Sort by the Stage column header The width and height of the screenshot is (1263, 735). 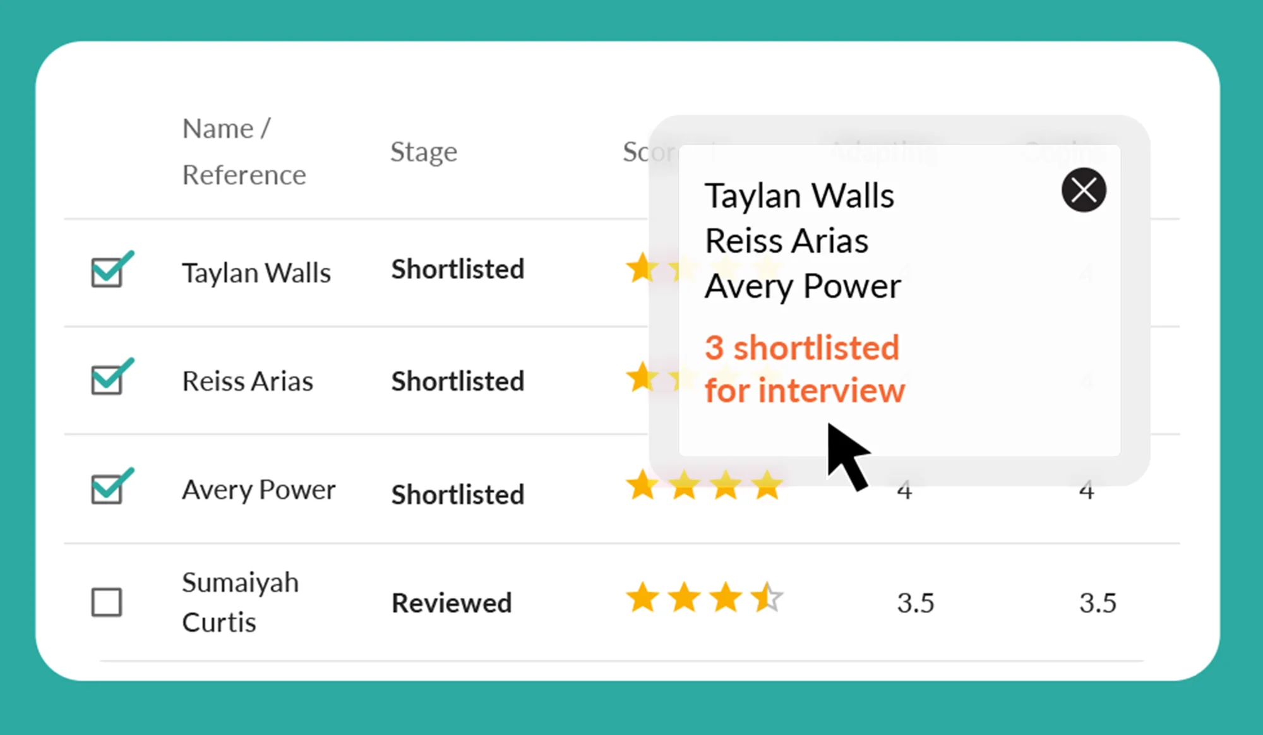[424, 152]
